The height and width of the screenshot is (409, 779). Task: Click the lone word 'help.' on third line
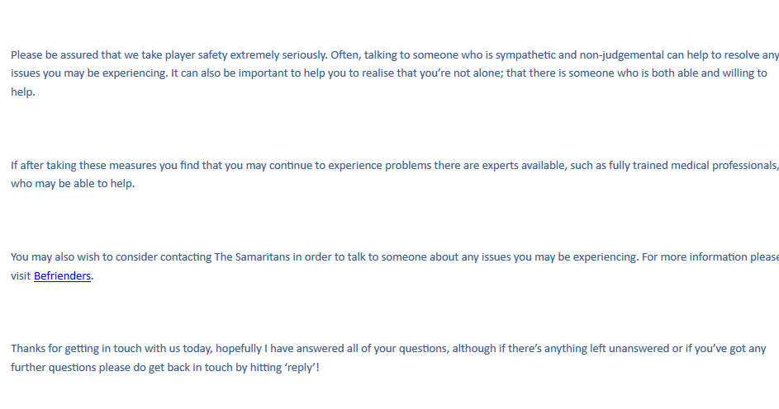(22, 92)
